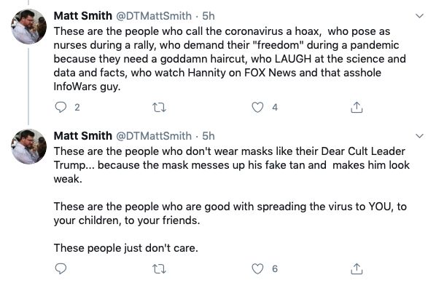View the reply count 2 on first tweet

77,108
